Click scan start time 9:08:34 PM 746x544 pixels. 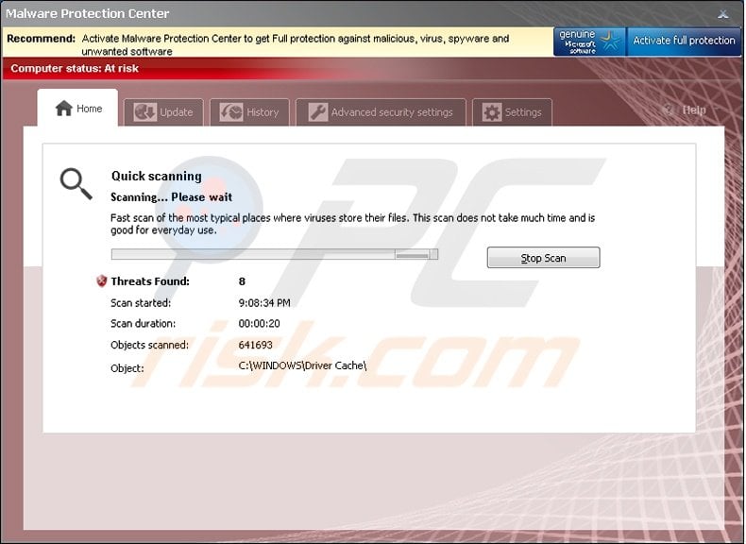264,303
